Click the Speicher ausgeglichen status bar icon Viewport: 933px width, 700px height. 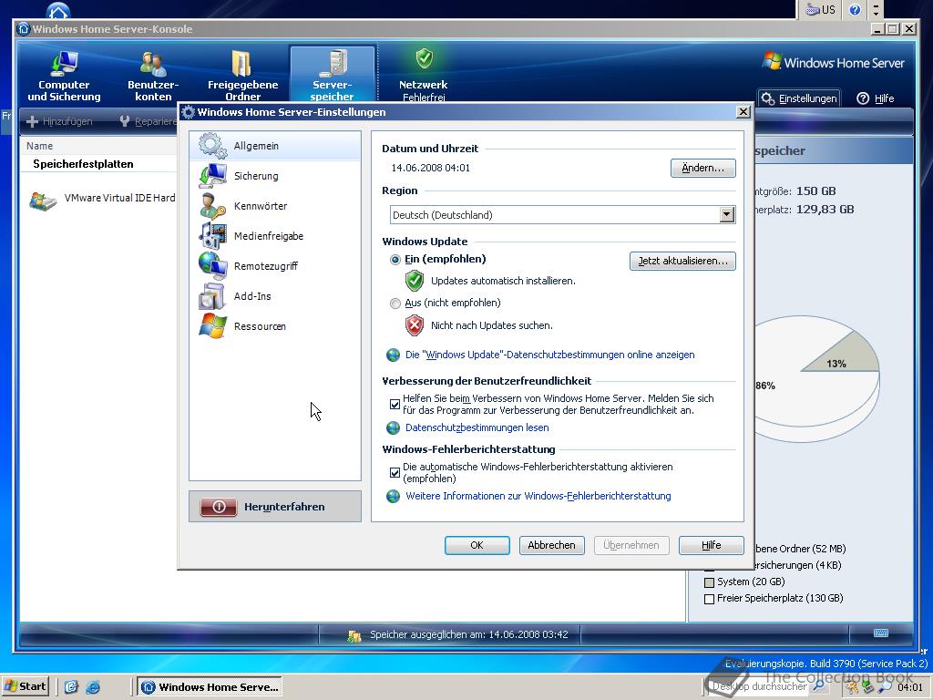point(354,635)
